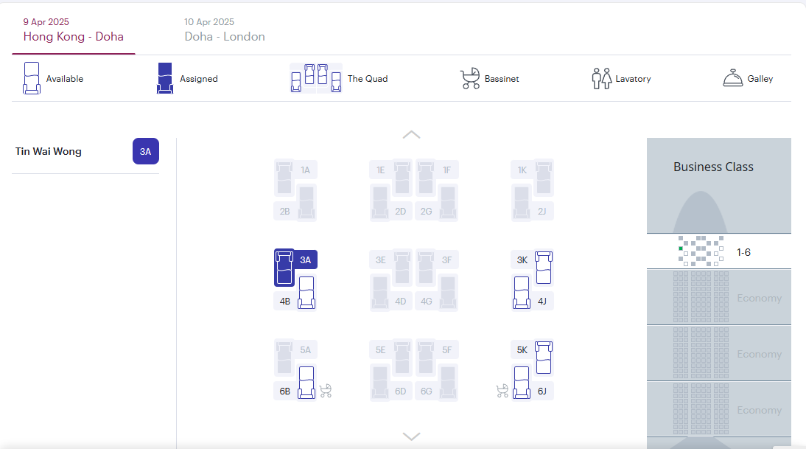This screenshot has height=449, width=806.
Task: Select available seat 5K
Action: pos(544,357)
